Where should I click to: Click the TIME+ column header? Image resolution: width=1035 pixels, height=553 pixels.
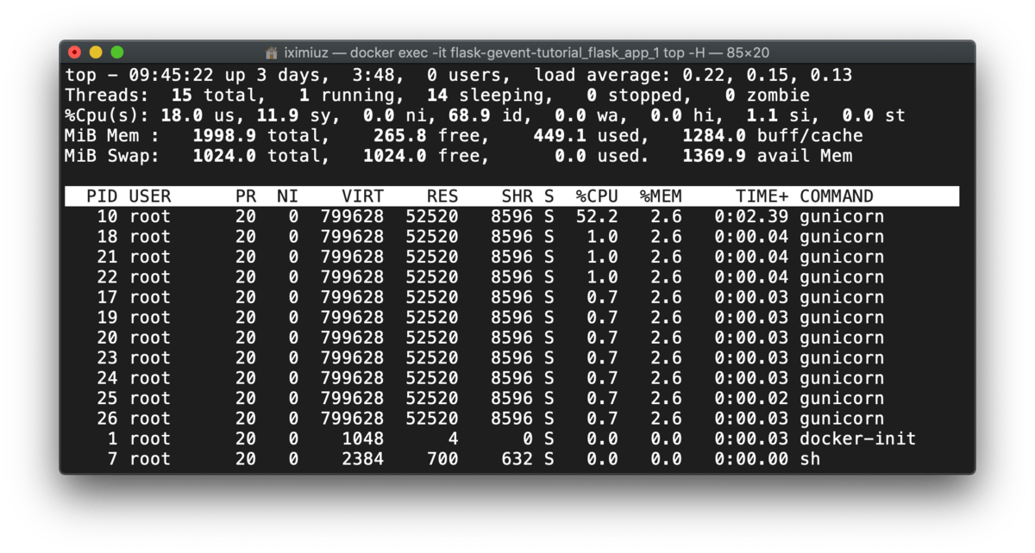[765, 196]
